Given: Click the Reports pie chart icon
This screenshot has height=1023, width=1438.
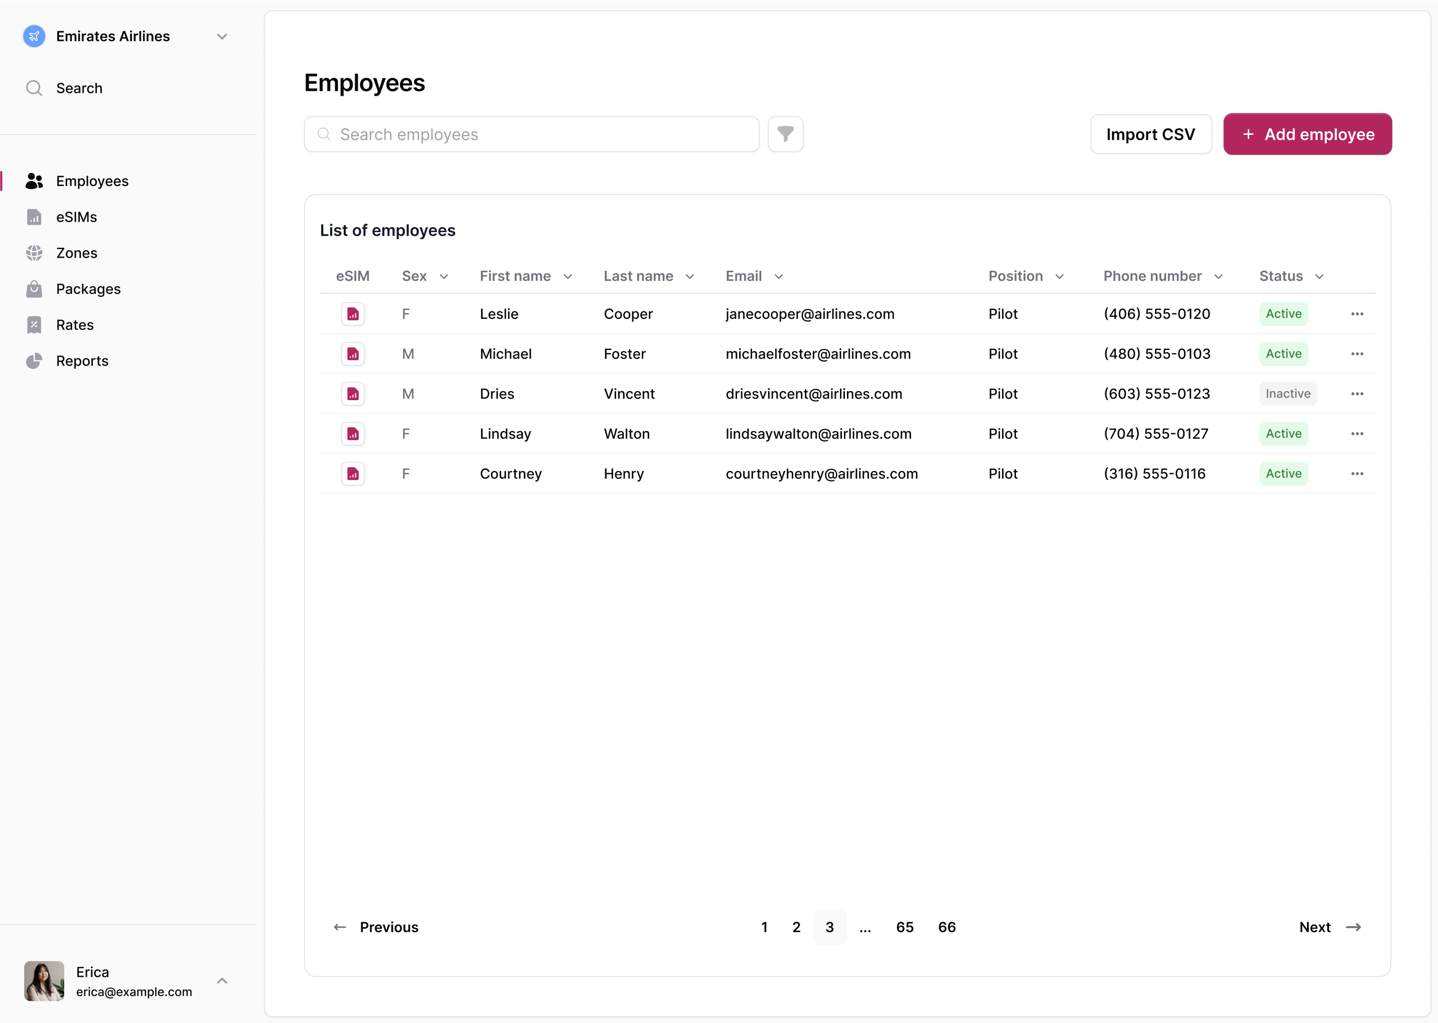Looking at the screenshot, I should pos(34,361).
